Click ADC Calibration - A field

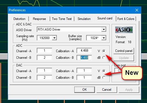pyautogui.click(x=84, y=51)
